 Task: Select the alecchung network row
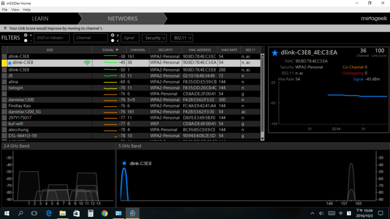tap(131, 130)
